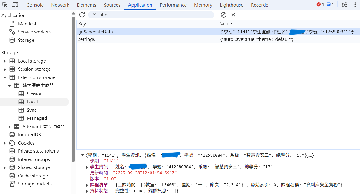Click the refresh storage icon
Viewport: 360px width, 194px height.
coord(82,15)
